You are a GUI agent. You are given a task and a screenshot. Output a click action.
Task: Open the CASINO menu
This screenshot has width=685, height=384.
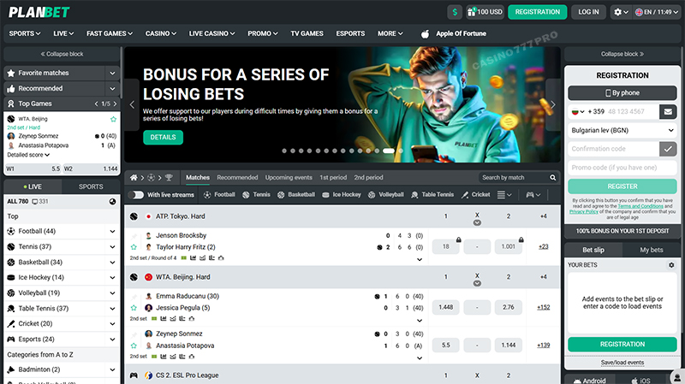[161, 33]
